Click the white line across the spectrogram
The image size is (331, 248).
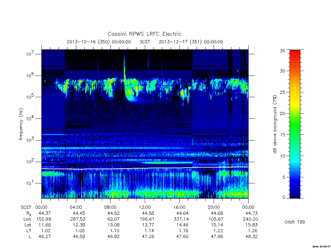145,168
